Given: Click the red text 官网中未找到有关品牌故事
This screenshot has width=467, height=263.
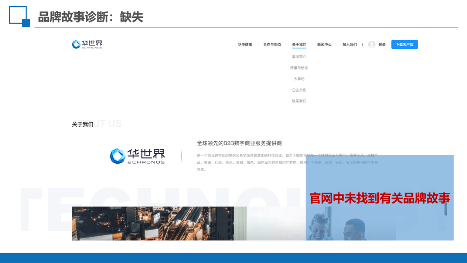Looking at the screenshot, I should [x=379, y=198].
